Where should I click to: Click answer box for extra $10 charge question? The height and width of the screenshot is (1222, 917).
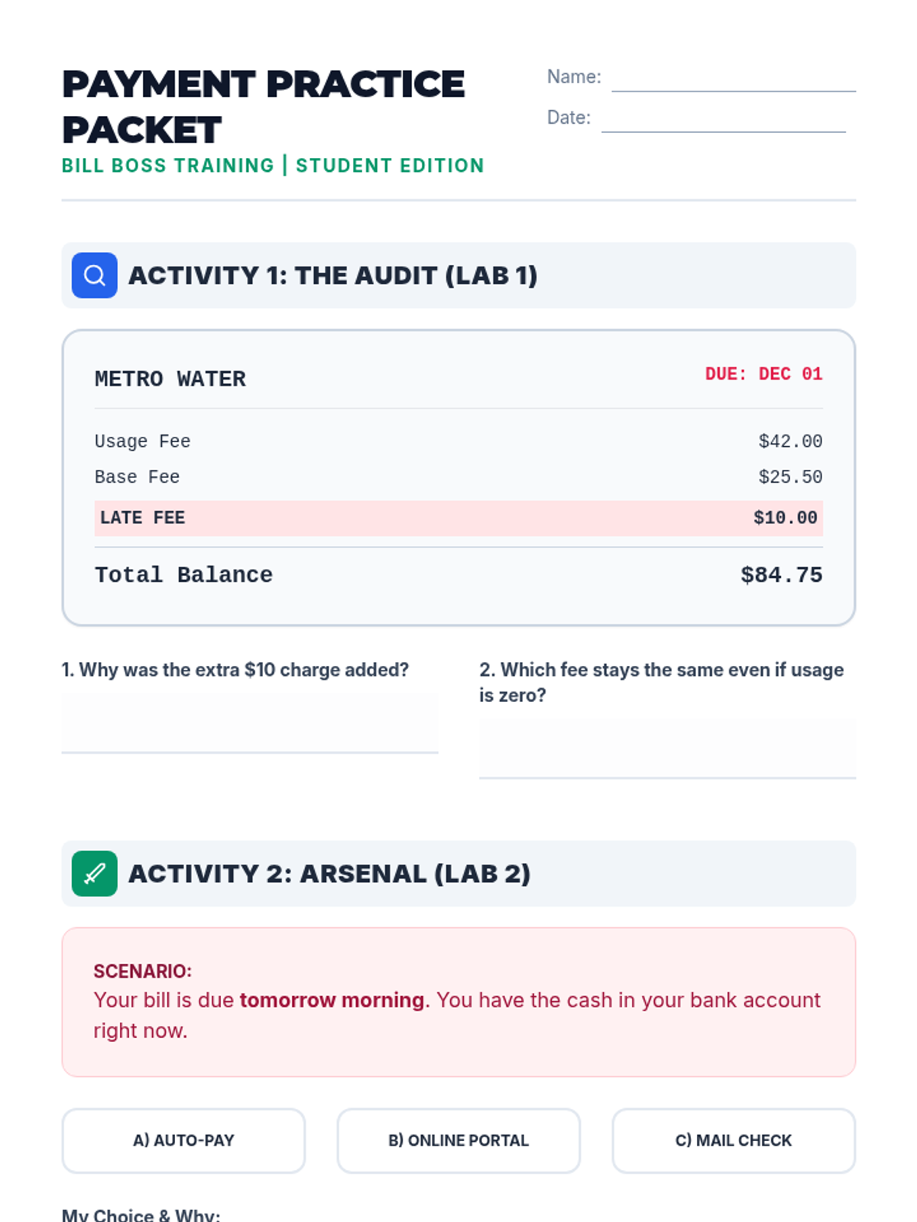(249, 723)
